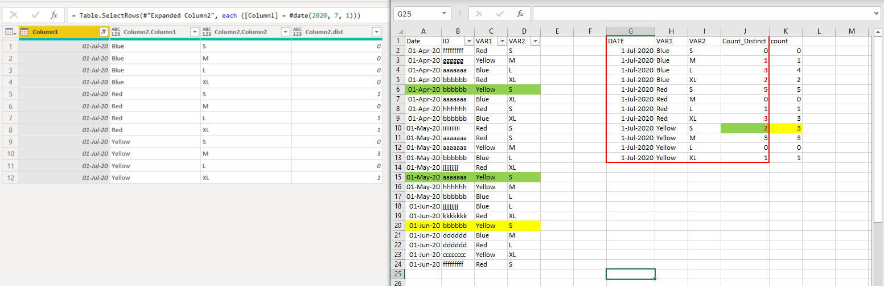The height and width of the screenshot is (286, 884).
Task: Open the table menu icon at grid corner
Action: pos(10,32)
